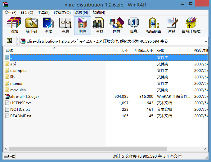Click the 解压到 (Extract to) toolbar icon
211x162 pixels.
(x=31, y=25)
